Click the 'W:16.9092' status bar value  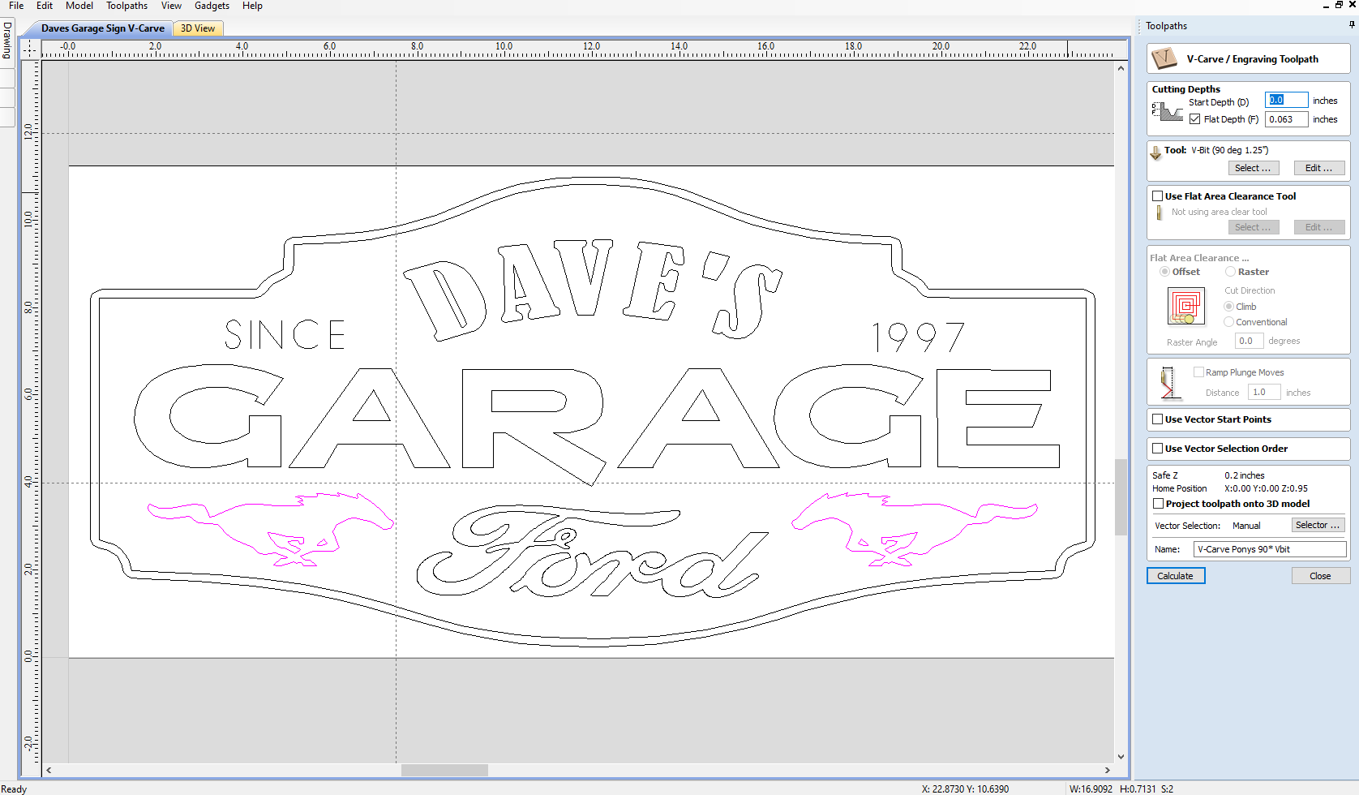[1091, 789]
